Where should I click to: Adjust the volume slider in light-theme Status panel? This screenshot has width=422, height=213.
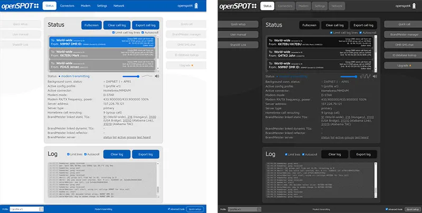[131, 77]
